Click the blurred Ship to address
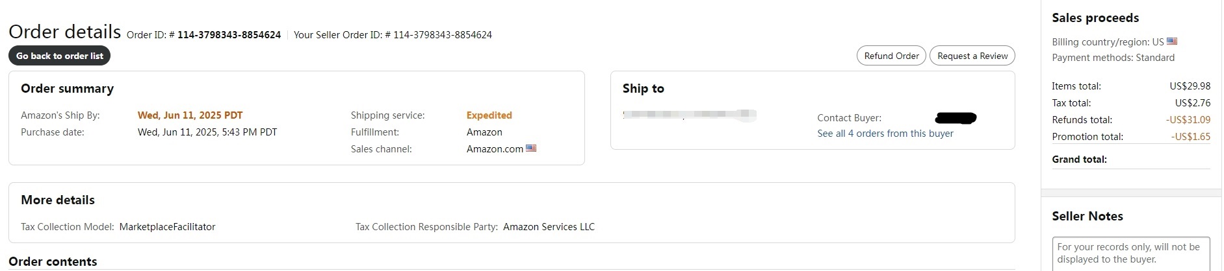The height and width of the screenshot is (271, 1224). click(x=689, y=115)
